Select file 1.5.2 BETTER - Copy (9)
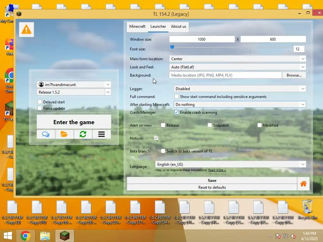 point(86,212)
